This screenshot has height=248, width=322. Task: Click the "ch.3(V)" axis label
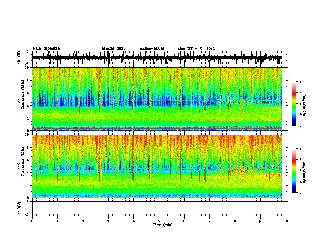tap(20, 208)
